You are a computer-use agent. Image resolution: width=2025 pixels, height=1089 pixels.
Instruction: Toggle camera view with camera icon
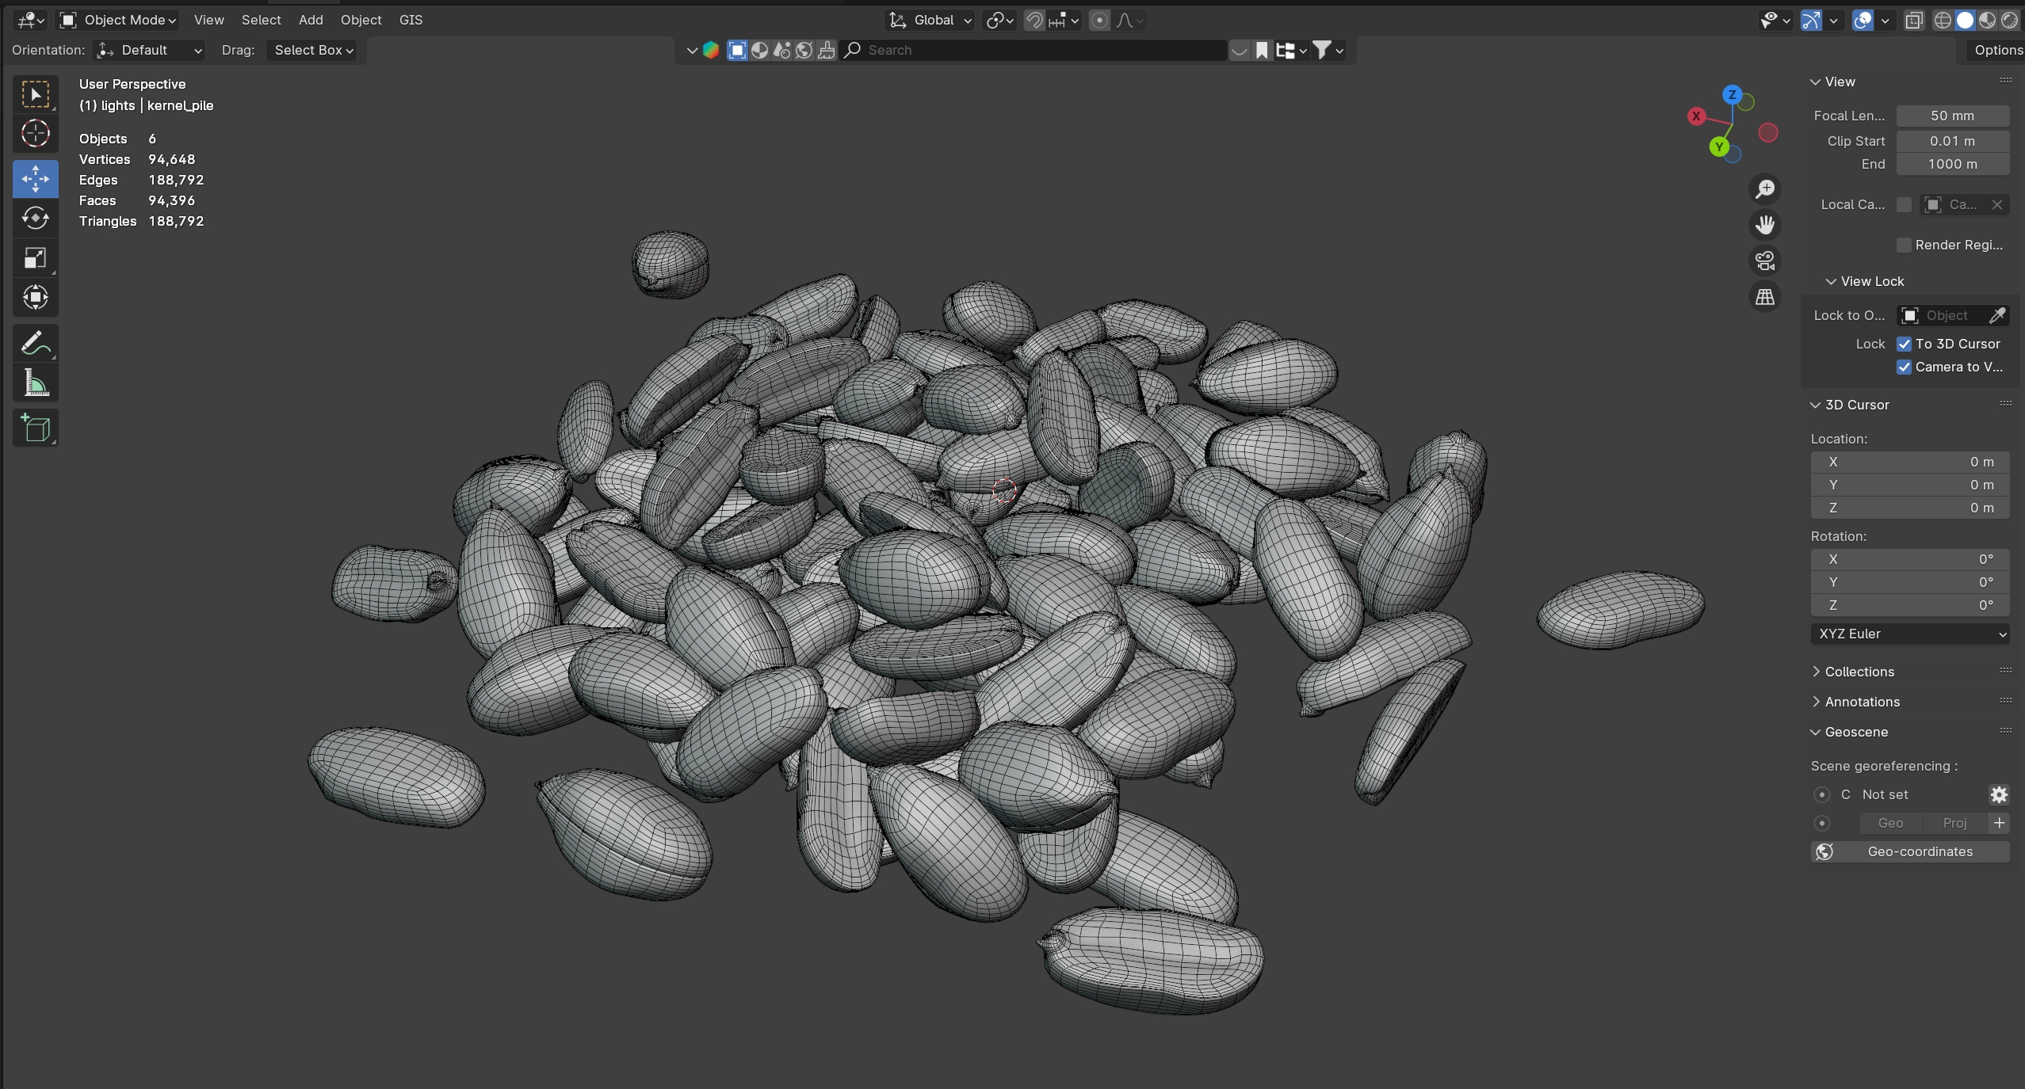tap(1765, 261)
